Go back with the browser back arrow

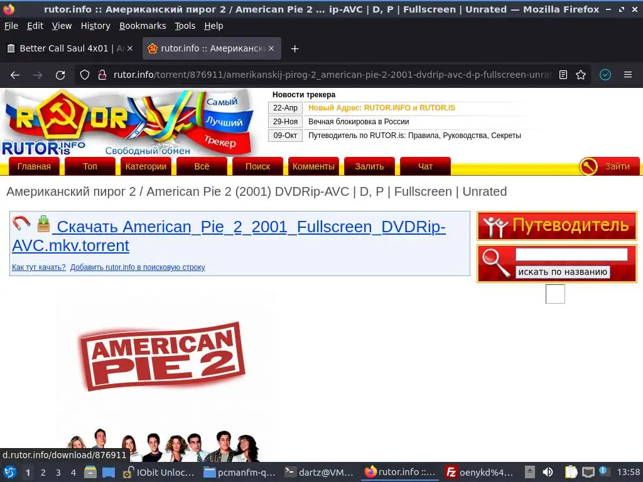click(x=15, y=75)
